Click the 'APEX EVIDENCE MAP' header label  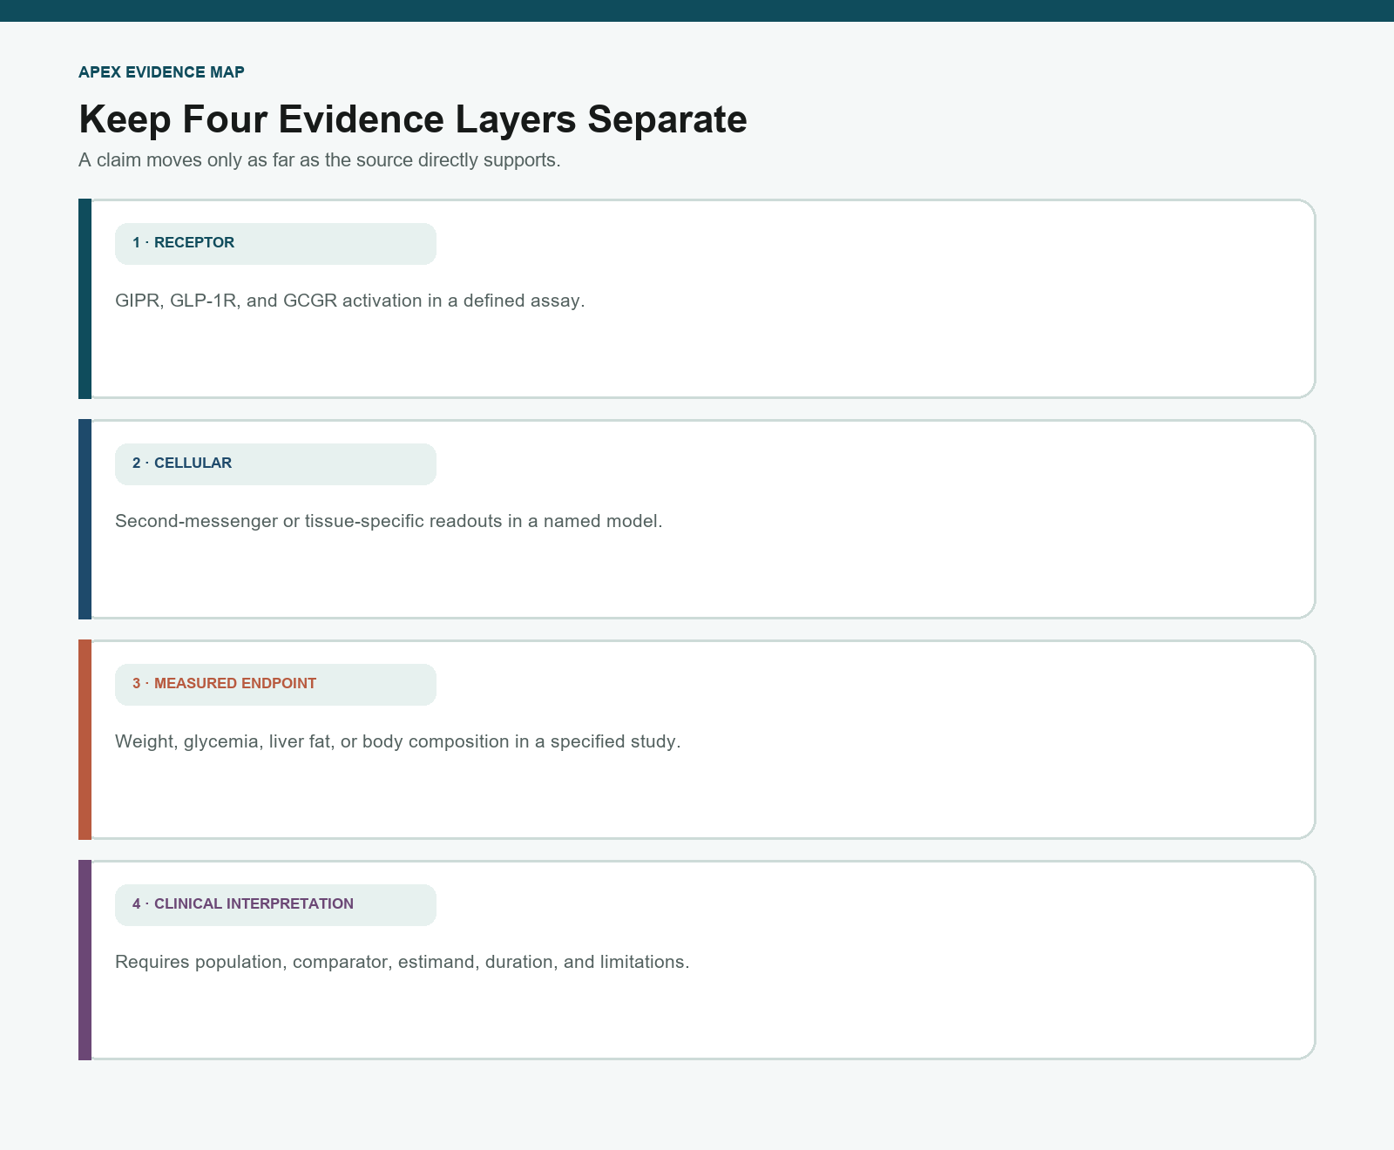pos(161,72)
